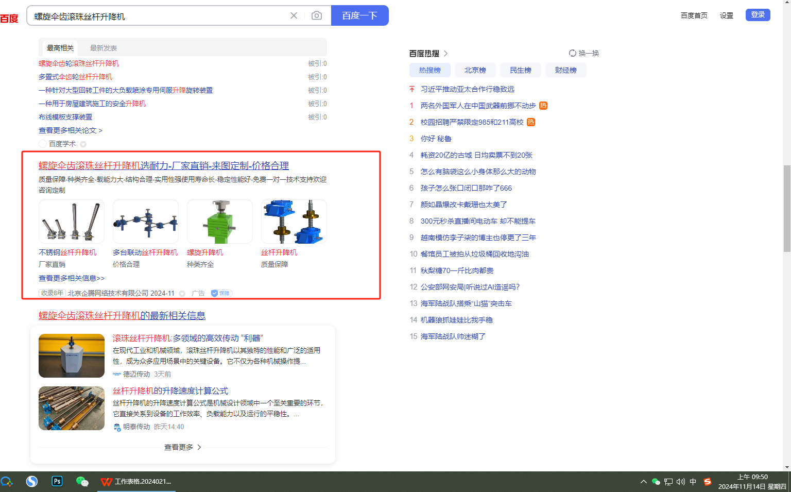The height and width of the screenshot is (492, 791).
Task: Click the WeChat icon in the system tray
Action: point(656,482)
